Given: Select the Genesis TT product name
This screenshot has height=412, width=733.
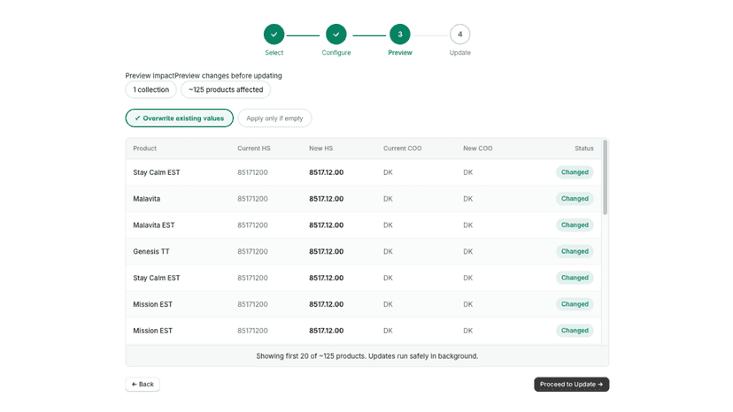Looking at the screenshot, I should tap(151, 251).
